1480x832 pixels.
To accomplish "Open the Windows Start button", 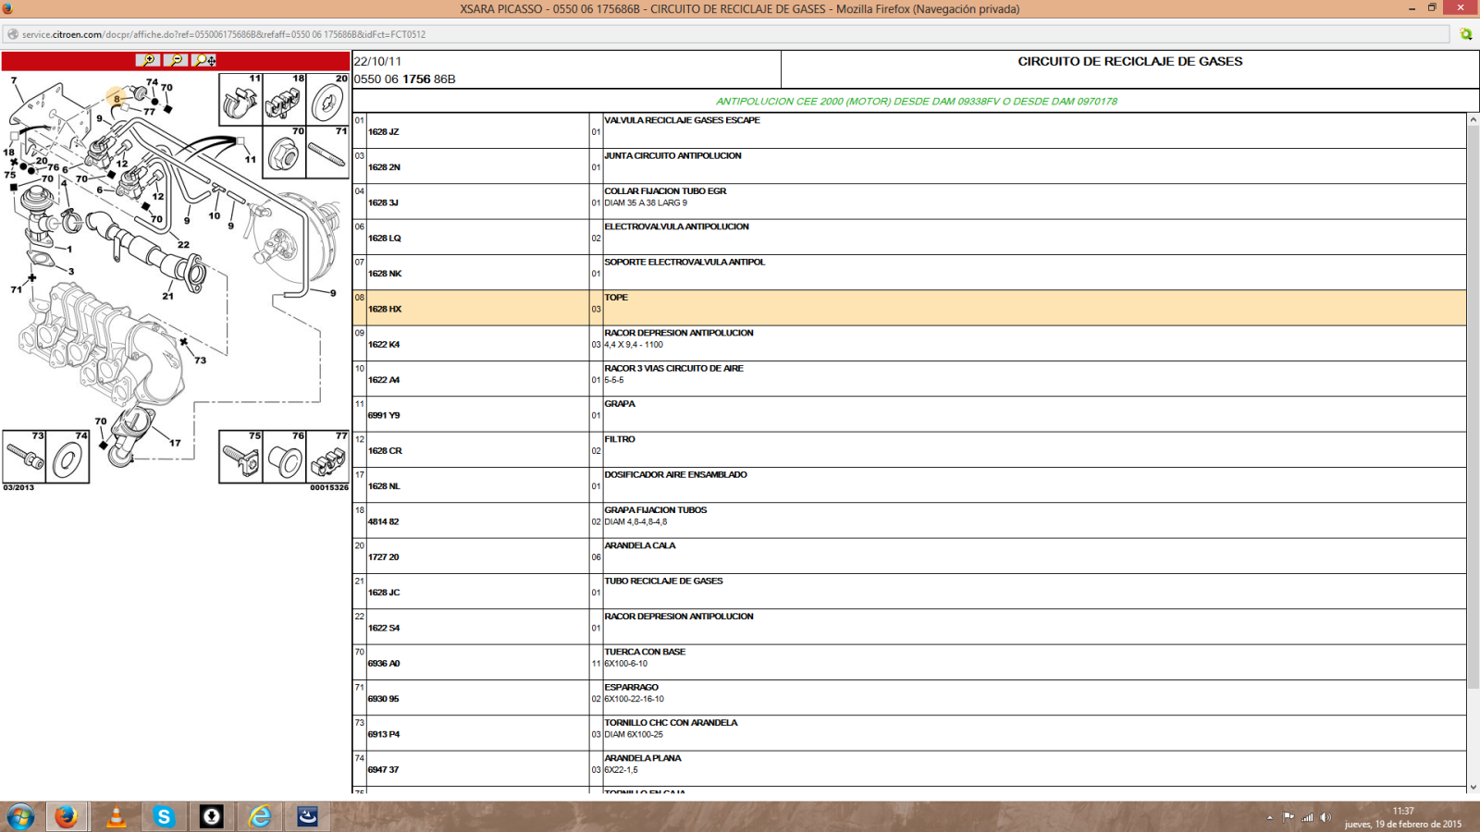I will (x=20, y=817).
